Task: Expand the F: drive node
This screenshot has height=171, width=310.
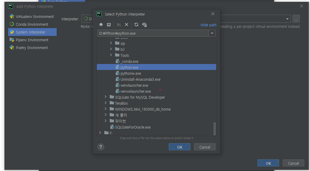Action: click(100, 133)
